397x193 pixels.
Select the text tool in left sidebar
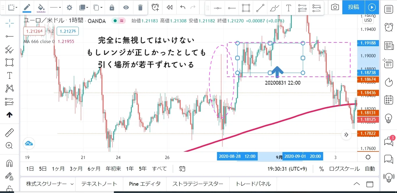pos(9,76)
